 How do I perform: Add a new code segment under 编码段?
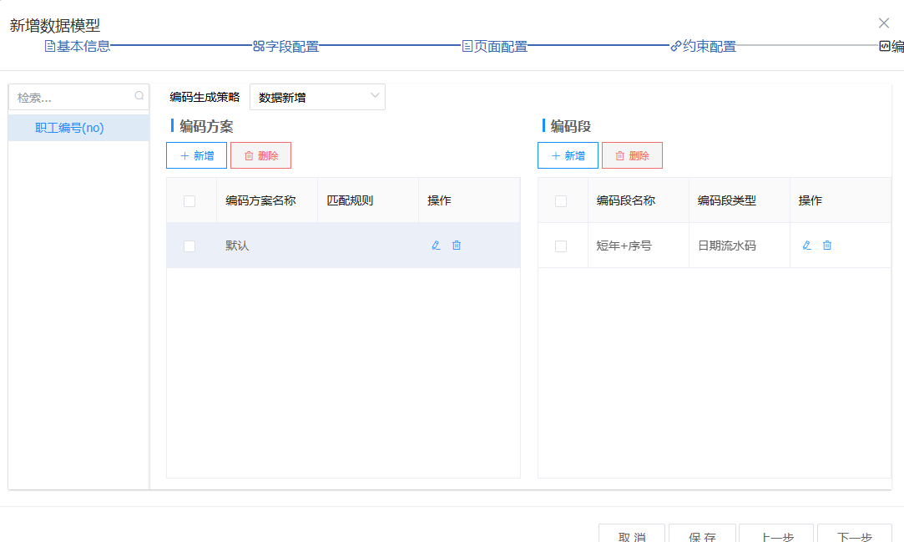click(x=568, y=155)
